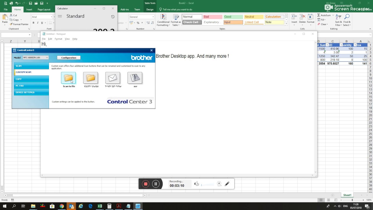Select PC-FAX in ControlCenter3 sidebar
Screen dimensions: 373x210
(31, 86)
